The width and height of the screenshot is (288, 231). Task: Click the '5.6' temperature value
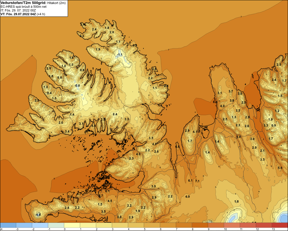pyautogui.click(x=70, y=197)
